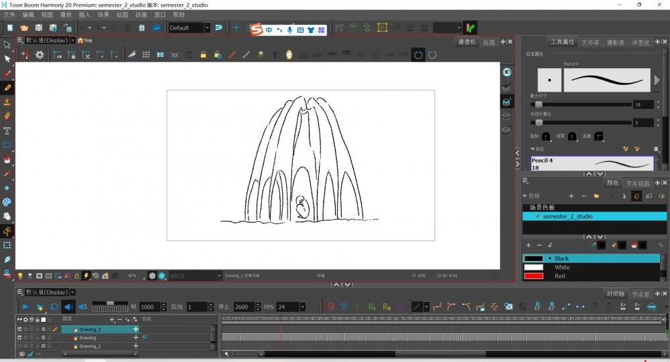Toggle visibility of Drawing_1 layer

point(20,347)
